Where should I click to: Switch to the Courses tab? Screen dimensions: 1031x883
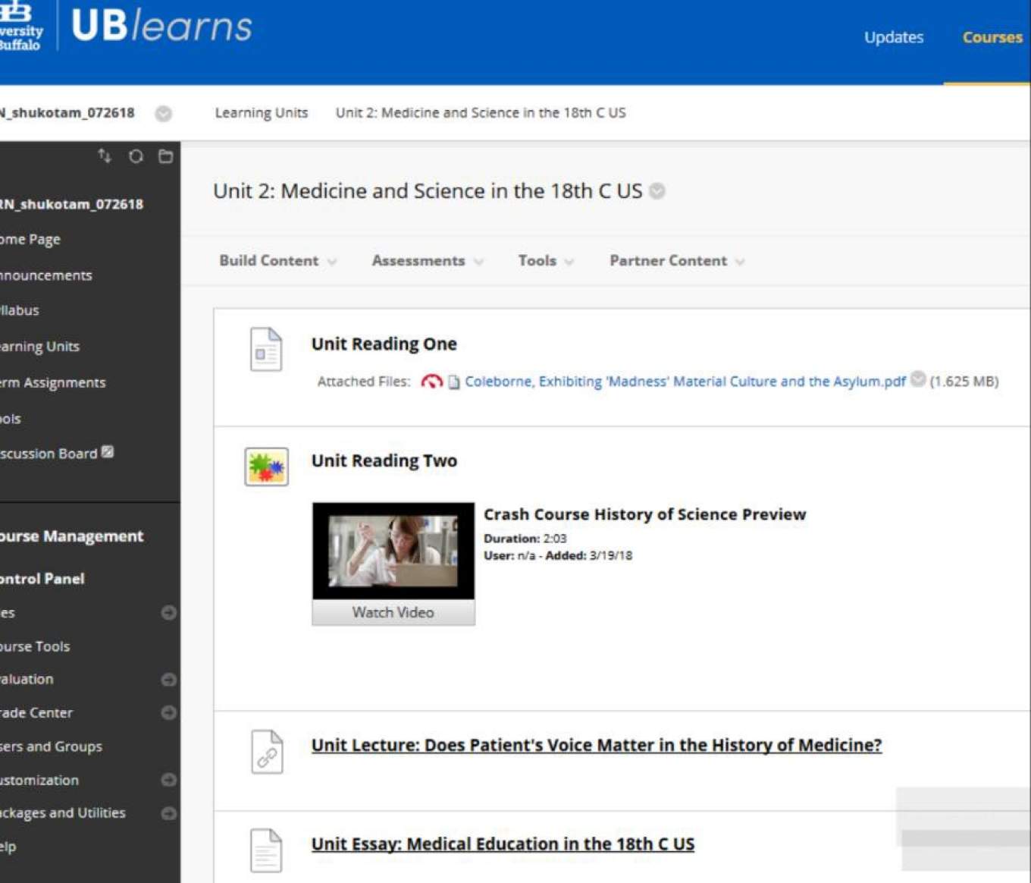(992, 37)
